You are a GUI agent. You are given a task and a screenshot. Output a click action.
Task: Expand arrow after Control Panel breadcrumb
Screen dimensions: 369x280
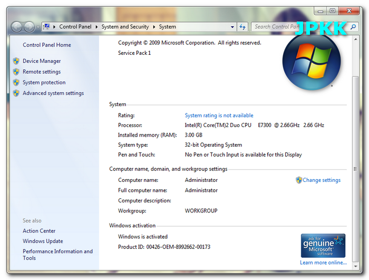pyautogui.click(x=96, y=27)
